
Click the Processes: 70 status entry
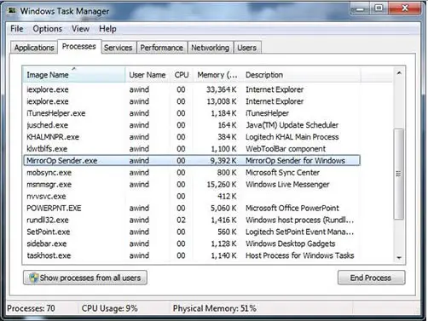click(31, 308)
